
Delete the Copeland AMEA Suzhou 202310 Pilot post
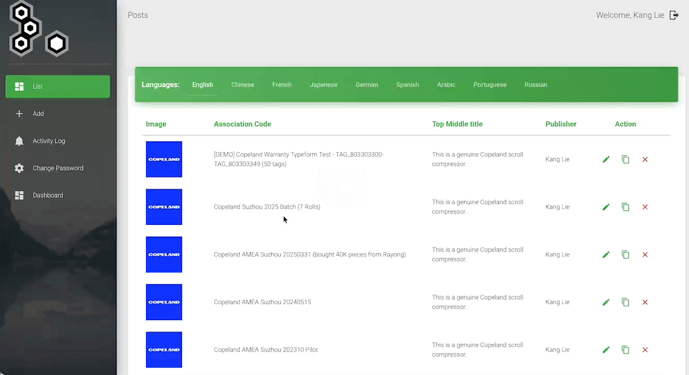[645, 350]
